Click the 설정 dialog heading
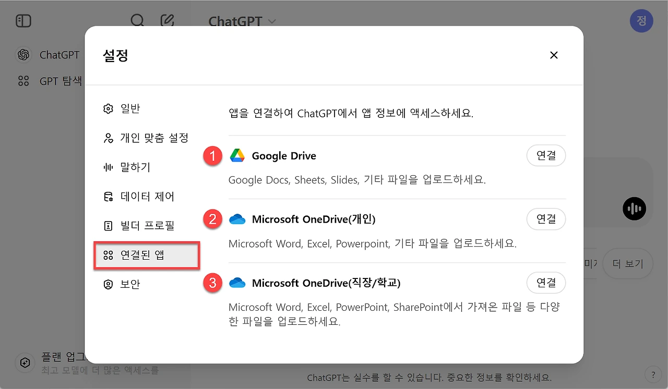 click(x=116, y=55)
